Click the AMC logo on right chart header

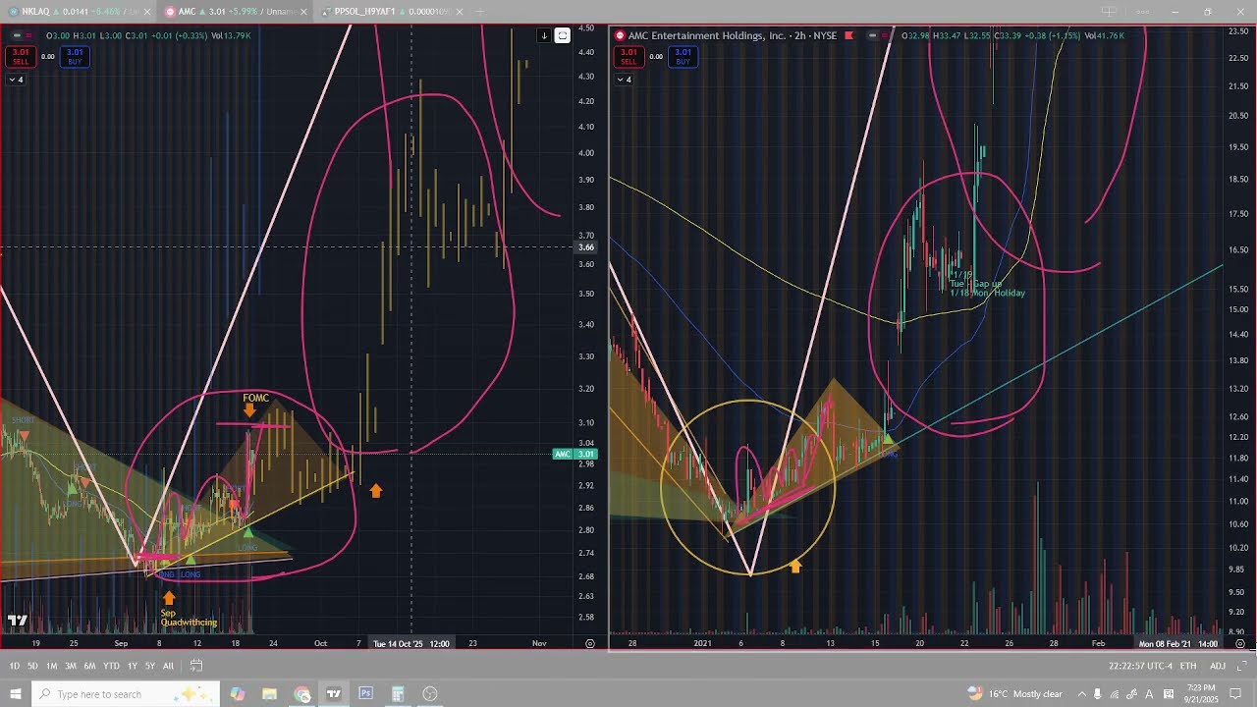[620, 35]
